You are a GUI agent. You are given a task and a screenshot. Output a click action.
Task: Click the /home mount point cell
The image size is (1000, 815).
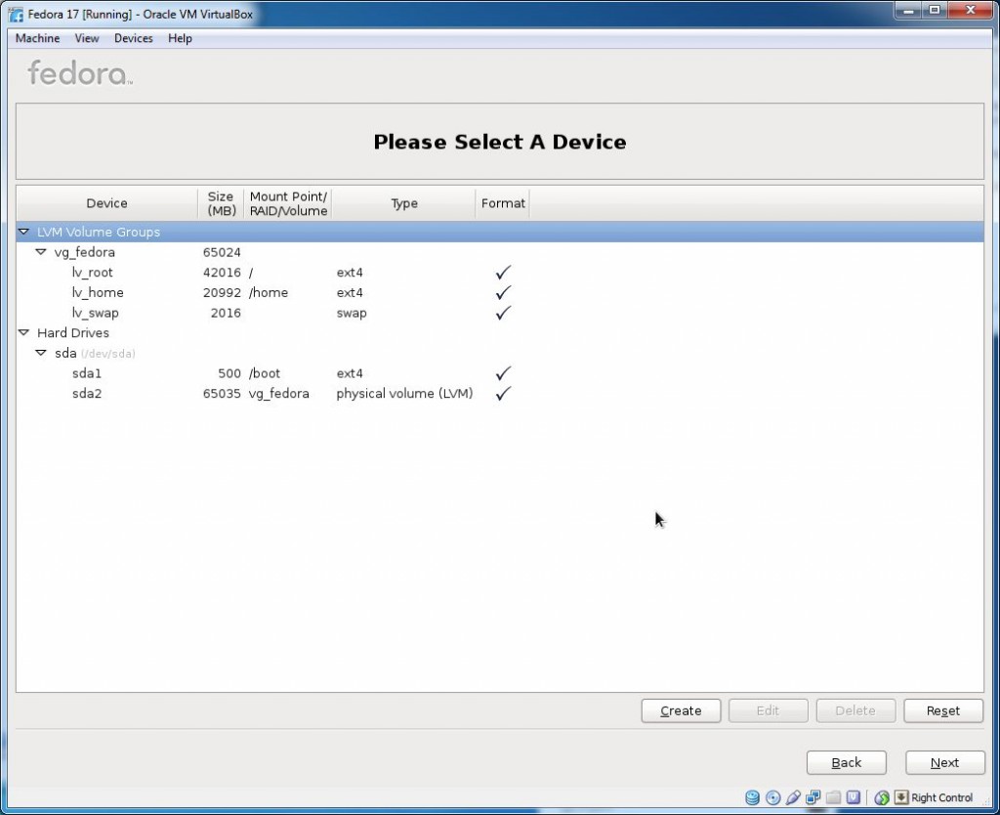point(269,293)
